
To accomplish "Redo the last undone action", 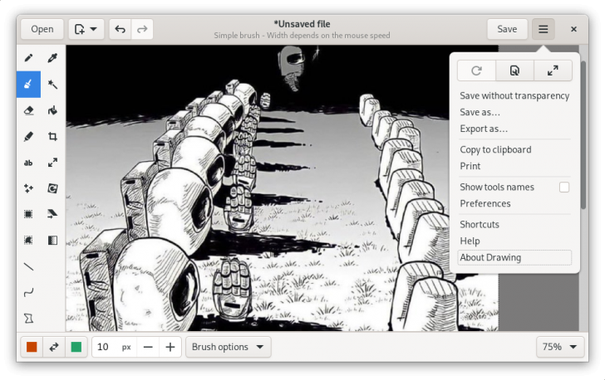I will tap(142, 29).
